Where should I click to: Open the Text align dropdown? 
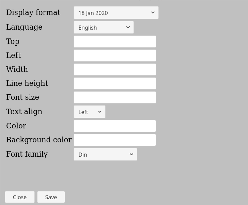[89, 112]
